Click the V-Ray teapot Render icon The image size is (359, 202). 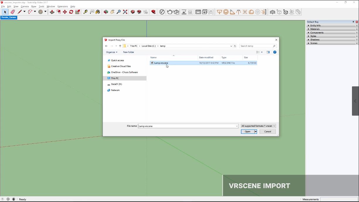(x=170, y=12)
